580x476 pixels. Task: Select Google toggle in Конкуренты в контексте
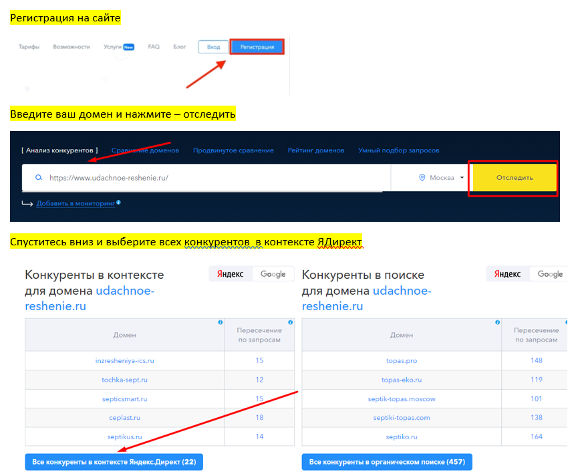tap(273, 274)
